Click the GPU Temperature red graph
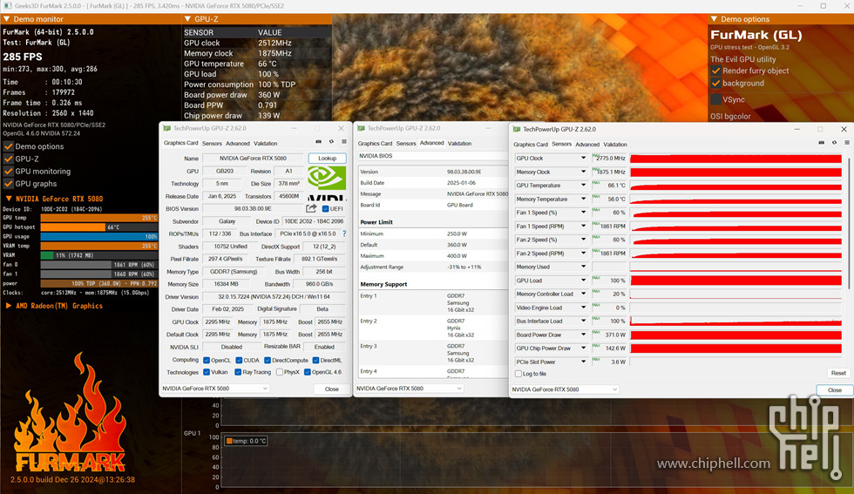Viewport: 854px width, 494px height. point(735,186)
